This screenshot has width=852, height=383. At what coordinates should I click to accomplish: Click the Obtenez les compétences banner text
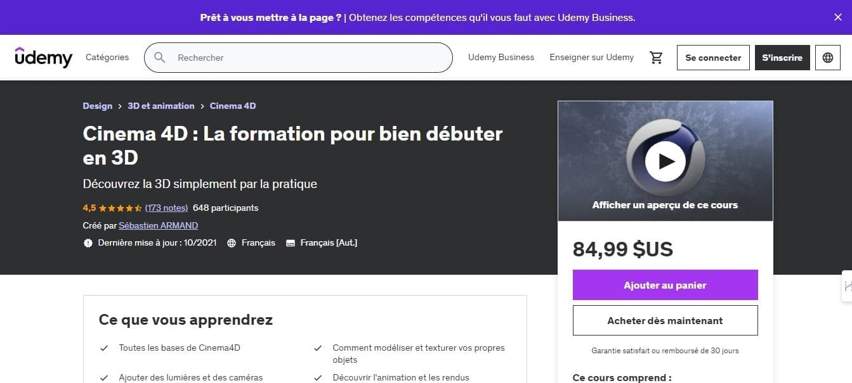click(492, 18)
